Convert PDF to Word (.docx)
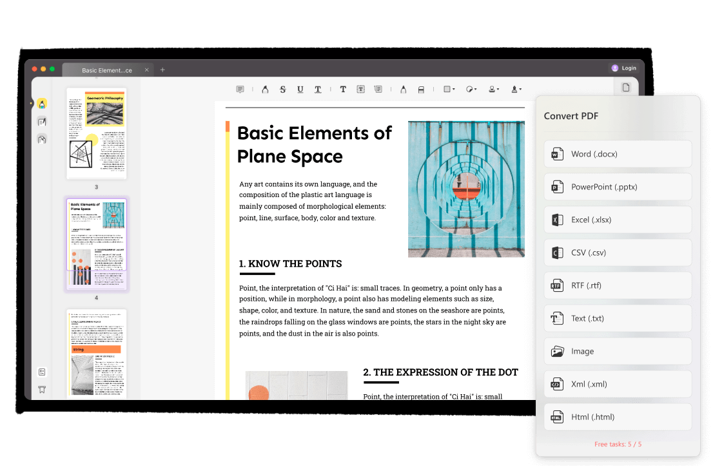This screenshot has height=467, width=713. [x=618, y=154]
